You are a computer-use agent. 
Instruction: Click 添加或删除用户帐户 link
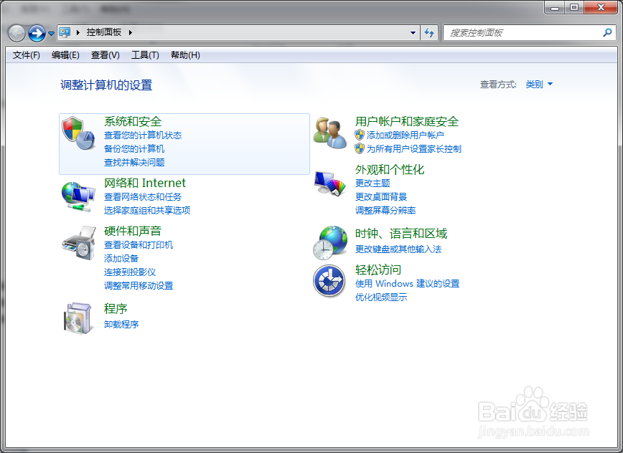click(x=406, y=135)
